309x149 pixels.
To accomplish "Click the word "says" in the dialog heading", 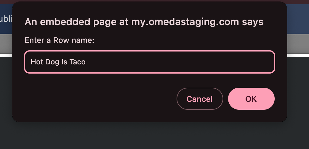I will pyautogui.click(x=252, y=22).
